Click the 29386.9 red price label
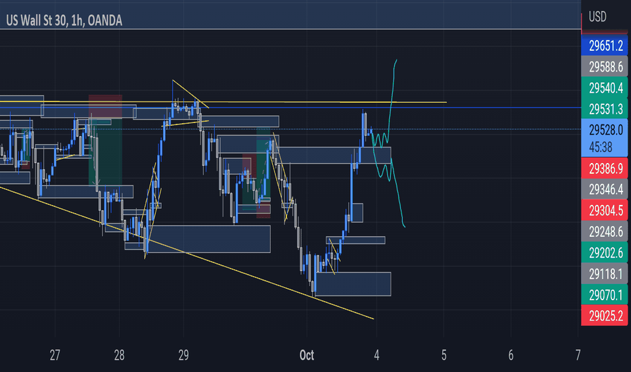Viewport: 631px width, 372px height. coord(605,168)
